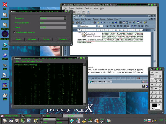Click the Print icon in Word toolbar
The image size is (166, 124).
coord(77,23)
